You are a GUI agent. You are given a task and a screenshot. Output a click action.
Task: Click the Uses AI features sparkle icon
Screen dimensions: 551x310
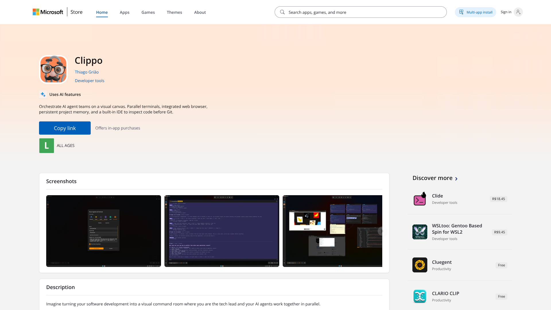(x=43, y=94)
